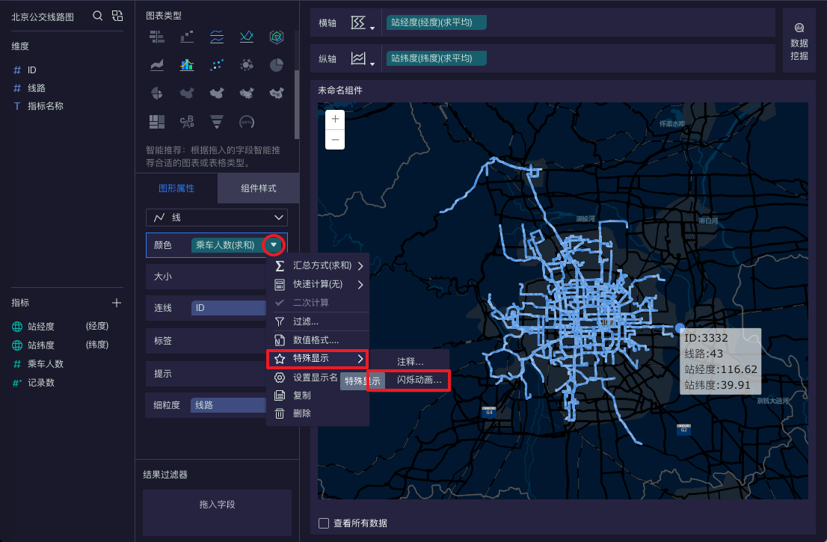
Task: Choose 数值格式.... menu entry
Action: tap(319, 340)
